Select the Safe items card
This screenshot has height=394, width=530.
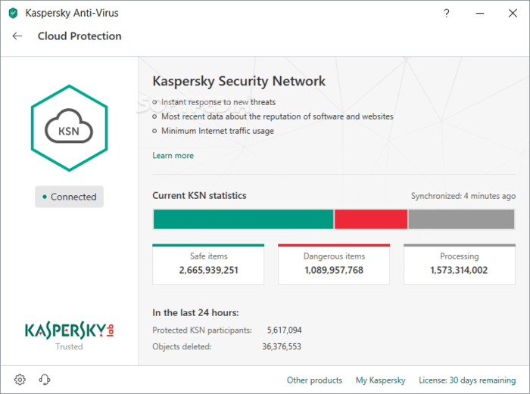click(x=208, y=265)
